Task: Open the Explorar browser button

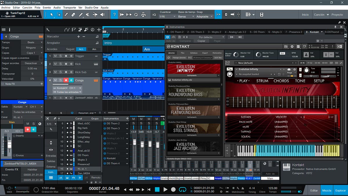Action: tap(340, 190)
